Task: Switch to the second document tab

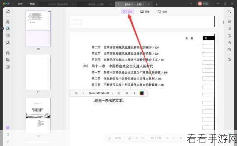Action: point(96,4)
